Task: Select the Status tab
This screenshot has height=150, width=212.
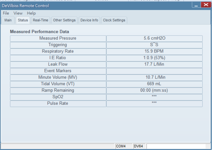Action: [x=23, y=20]
